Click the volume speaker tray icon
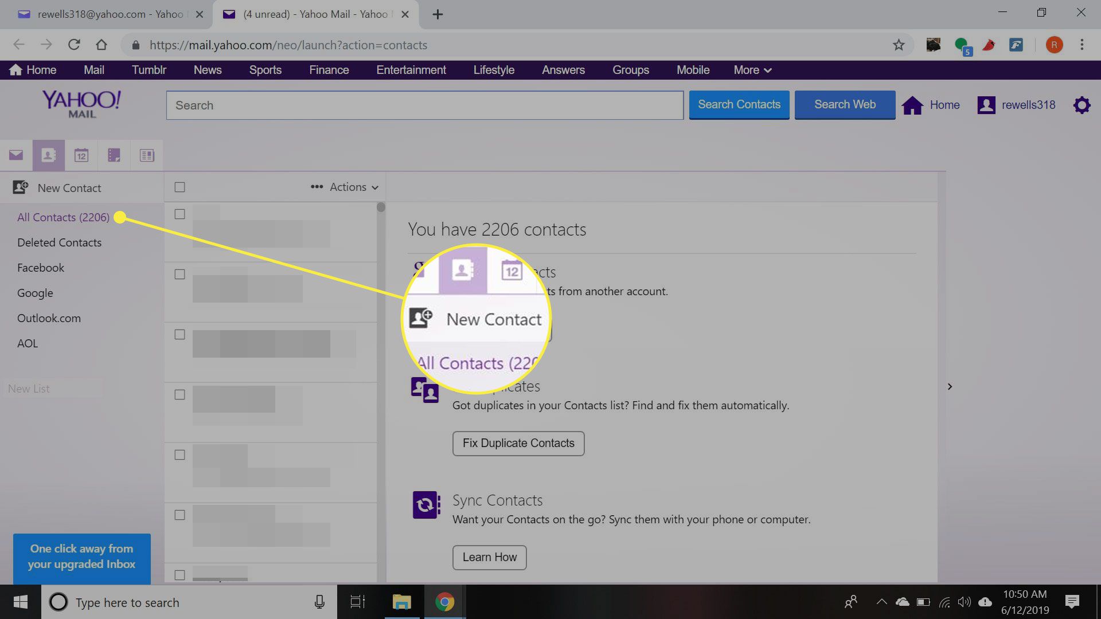This screenshot has width=1101, height=619. [x=965, y=602]
